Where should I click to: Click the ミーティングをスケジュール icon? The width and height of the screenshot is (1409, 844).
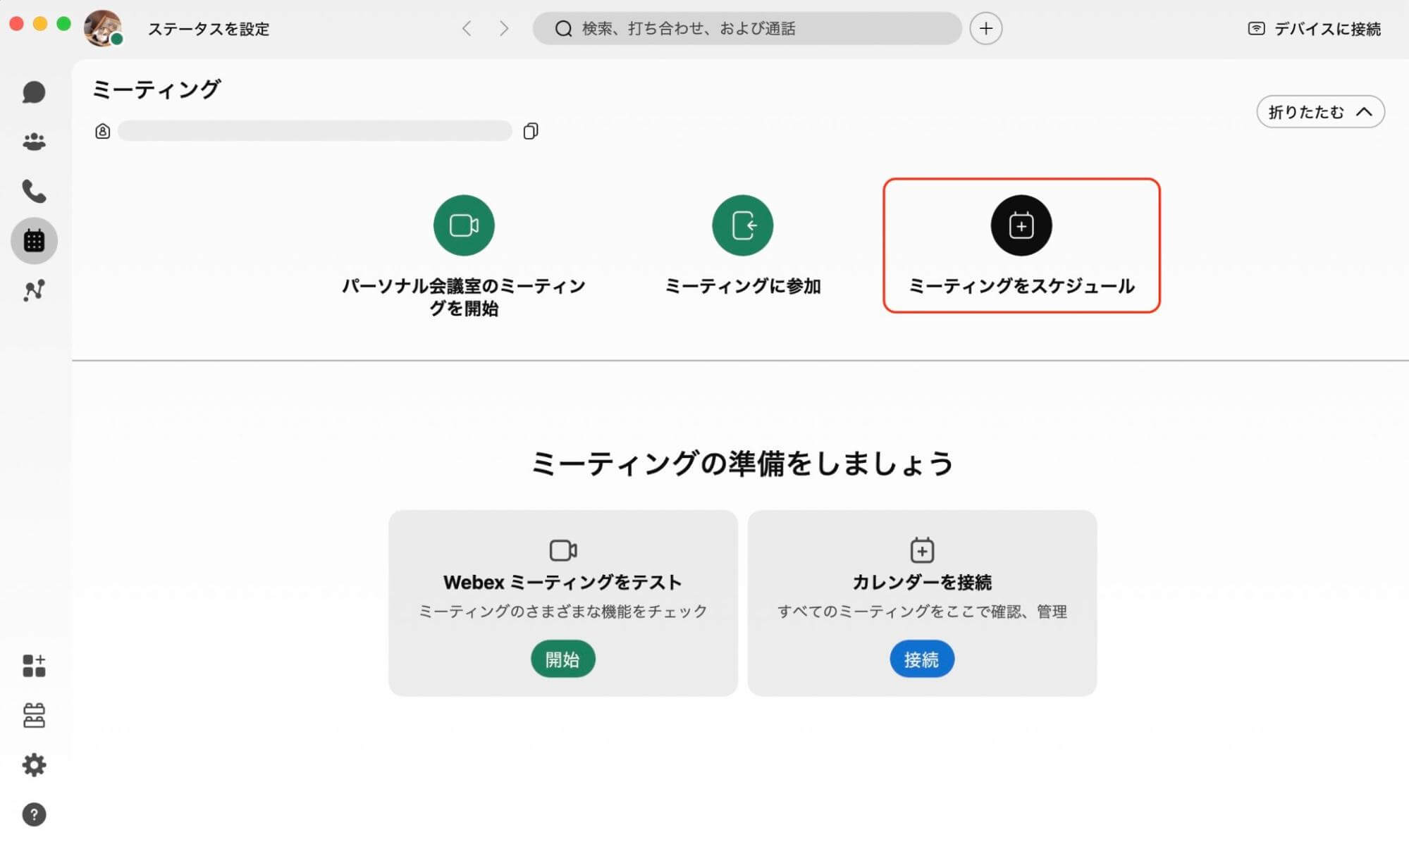point(1021,225)
